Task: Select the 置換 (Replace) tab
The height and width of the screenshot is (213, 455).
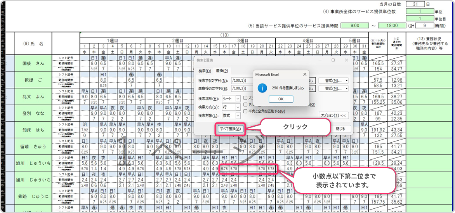Action: 222,71
